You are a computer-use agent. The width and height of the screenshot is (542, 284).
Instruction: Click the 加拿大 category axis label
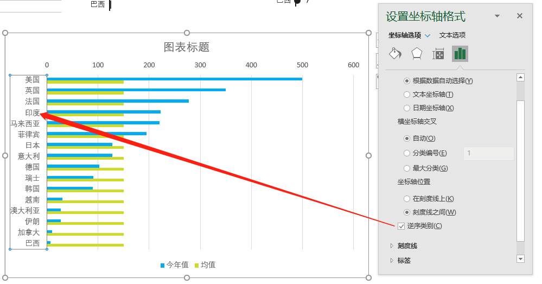tap(29, 232)
